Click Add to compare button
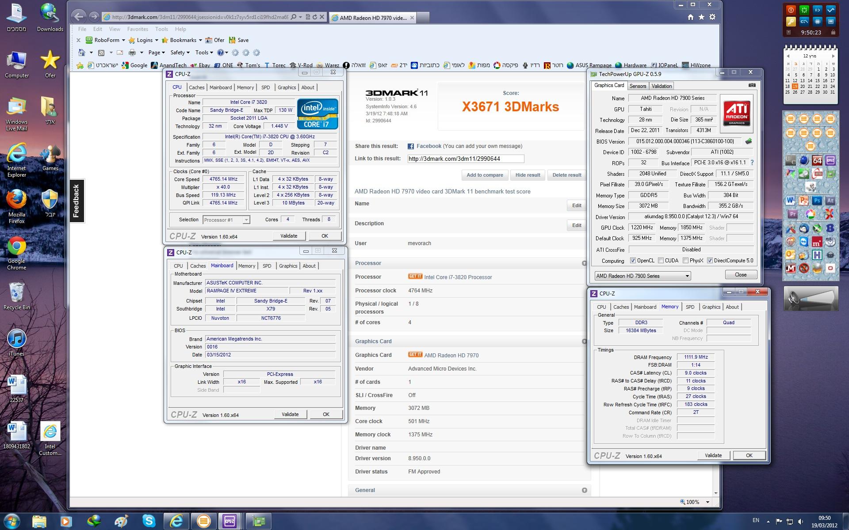 pyautogui.click(x=485, y=175)
